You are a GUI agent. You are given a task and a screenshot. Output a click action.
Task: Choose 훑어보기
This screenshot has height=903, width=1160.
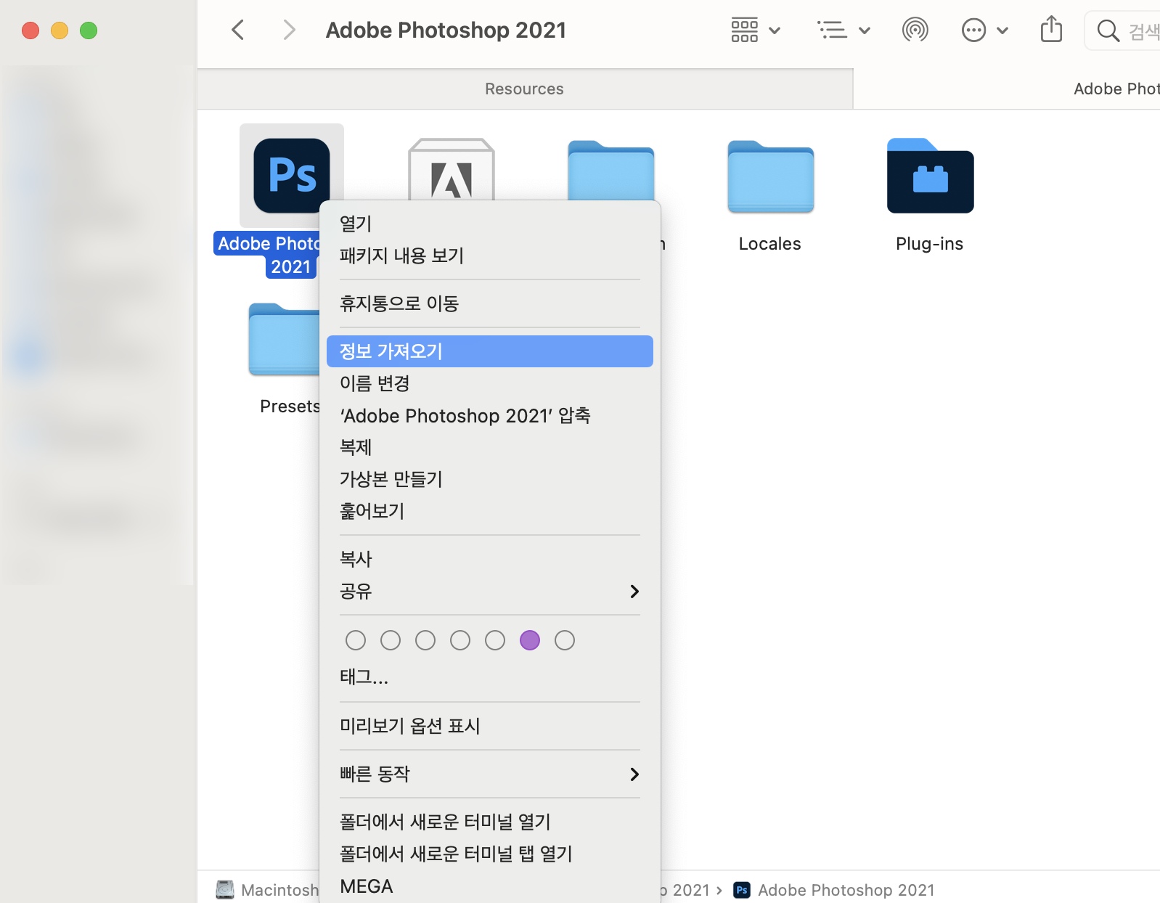[490, 511]
